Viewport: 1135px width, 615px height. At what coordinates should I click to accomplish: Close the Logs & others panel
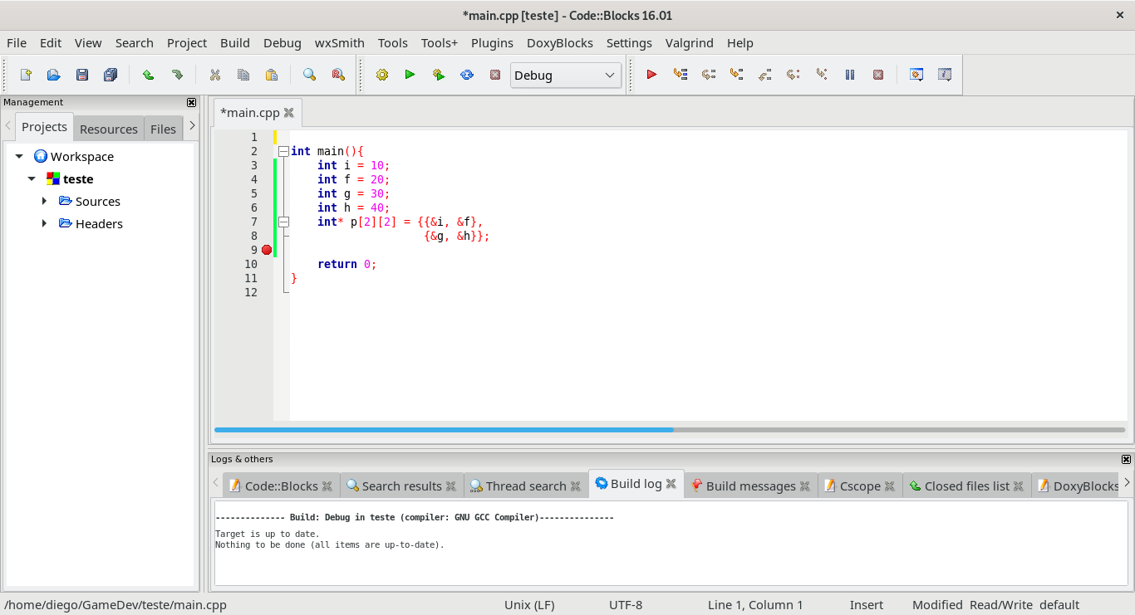(x=1127, y=459)
